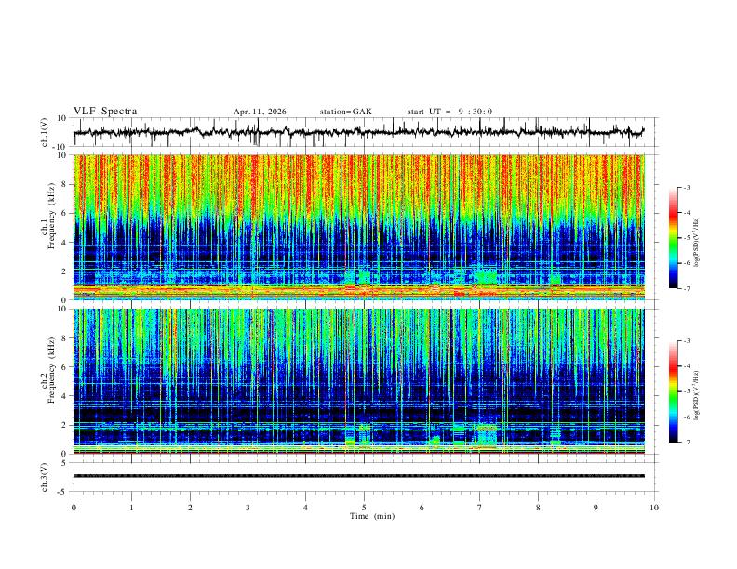Image resolution: width=737 pixels, height=569 pixels.
Task: Click the "5" tick on ch.3(V) axis
Action: tap(65, 463)
